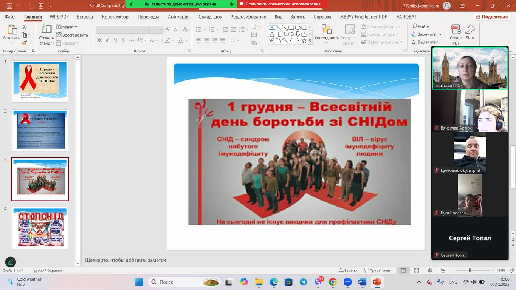516x290 pixels.
Task: Open the Вставка ribbon tab
Action: pyautogui.click(x=85, y=17)
